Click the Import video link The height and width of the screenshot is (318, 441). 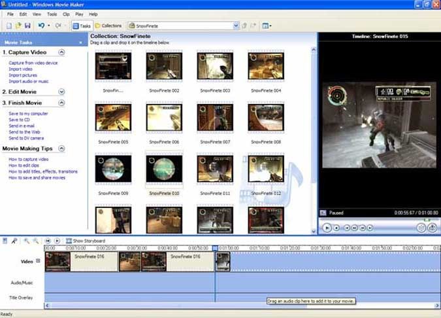click(20, 69)
